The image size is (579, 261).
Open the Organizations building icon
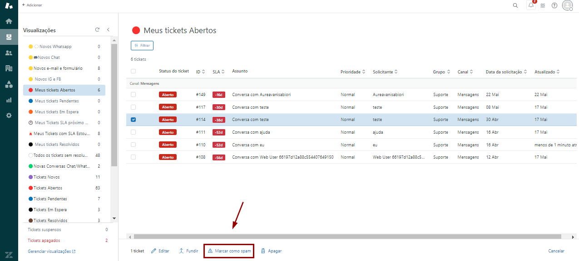click(x=9, y=68)
